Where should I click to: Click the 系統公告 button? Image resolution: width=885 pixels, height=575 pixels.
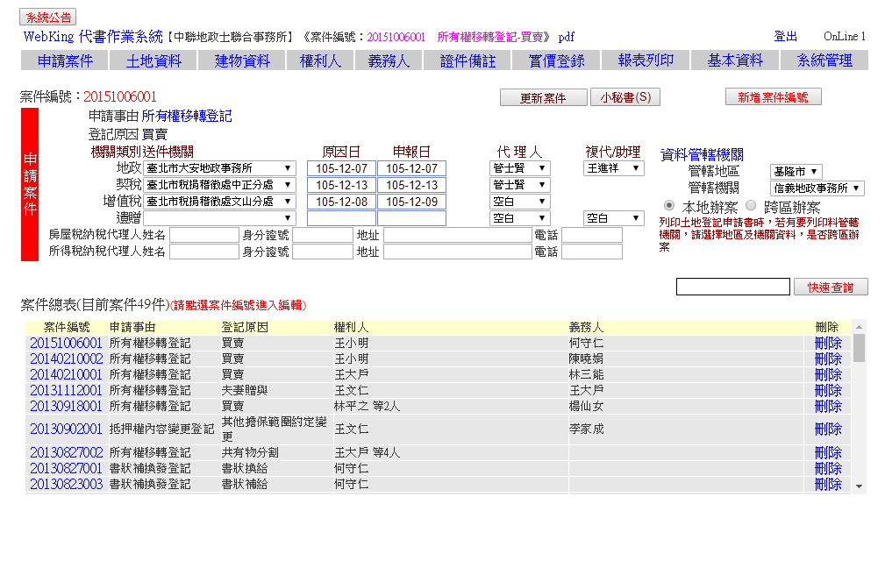[48, 18]
